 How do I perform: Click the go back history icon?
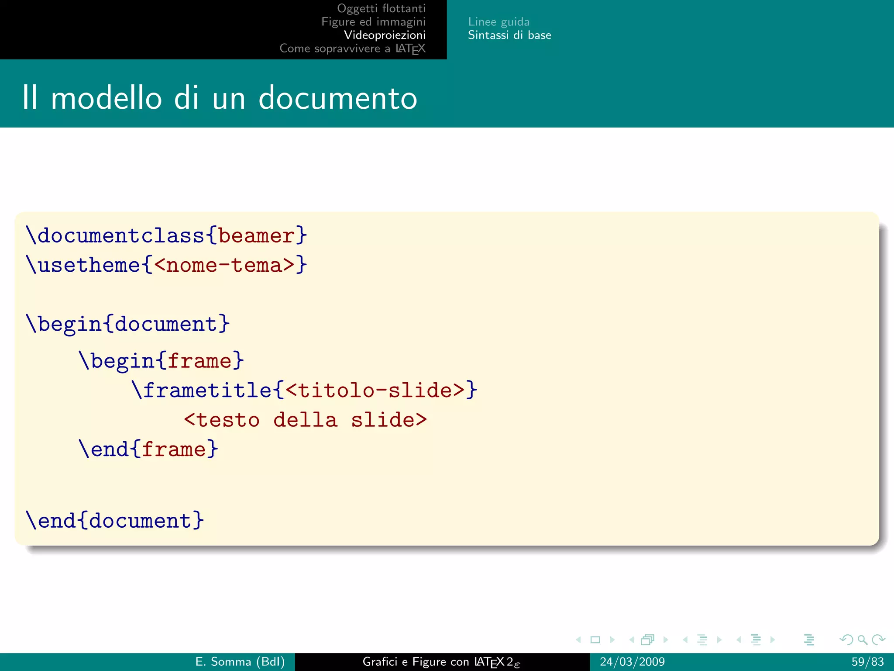(x=846, y=640)
